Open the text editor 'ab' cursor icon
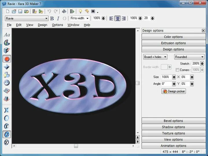The image size is (208, 156). (x=64, y=11)
